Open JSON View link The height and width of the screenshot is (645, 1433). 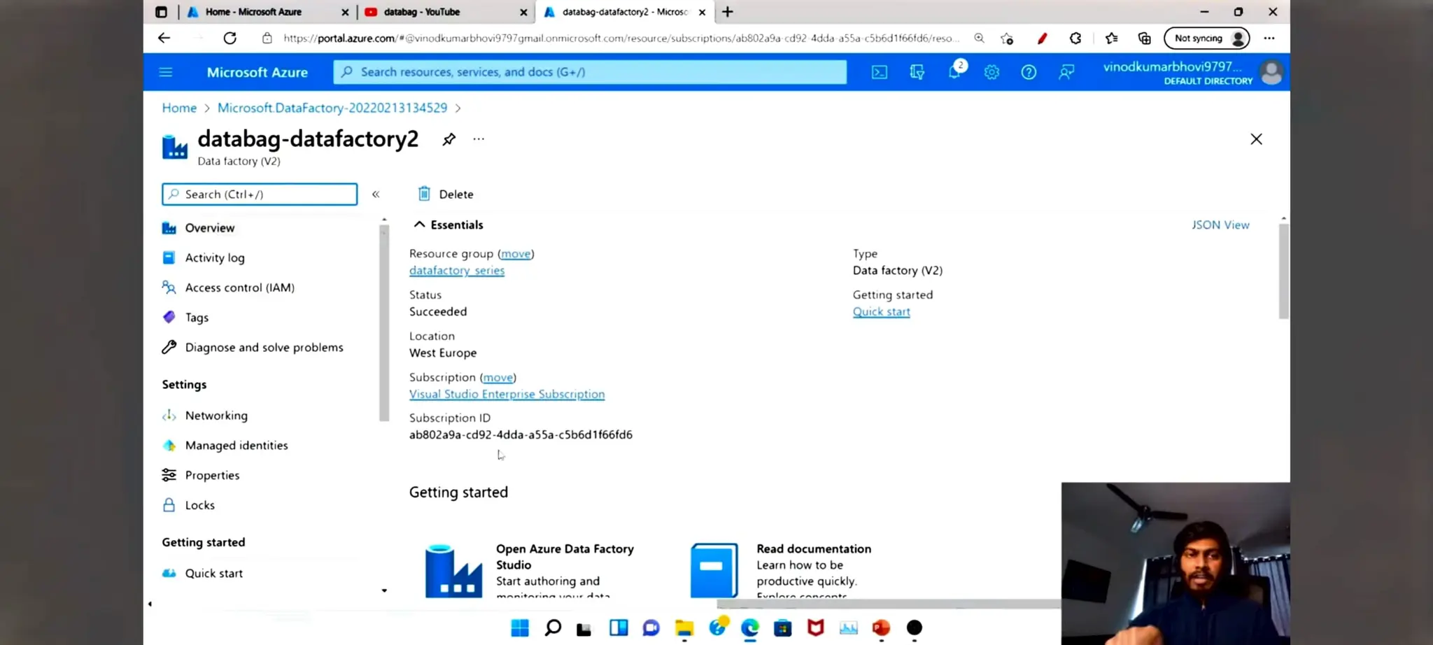point(1220,225)
